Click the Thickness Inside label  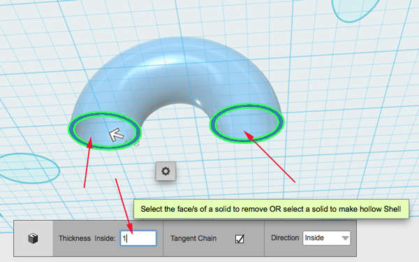(x=87, y=238)
